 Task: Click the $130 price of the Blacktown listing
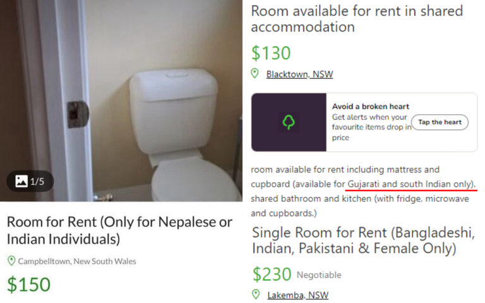pyautogui.click(x=273, y=52)
